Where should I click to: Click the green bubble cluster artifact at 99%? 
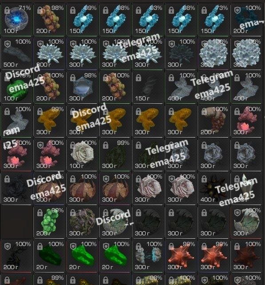click(x=49, y=222)
